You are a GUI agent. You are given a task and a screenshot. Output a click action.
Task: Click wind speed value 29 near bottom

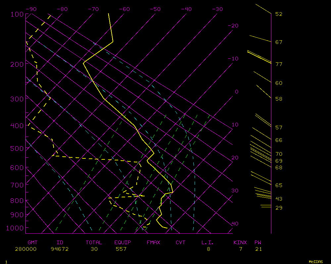click(x=279, y=208)
